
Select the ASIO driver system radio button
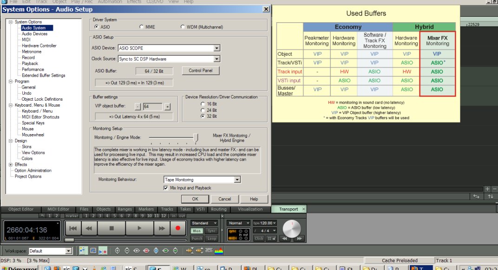pos(97,27)
